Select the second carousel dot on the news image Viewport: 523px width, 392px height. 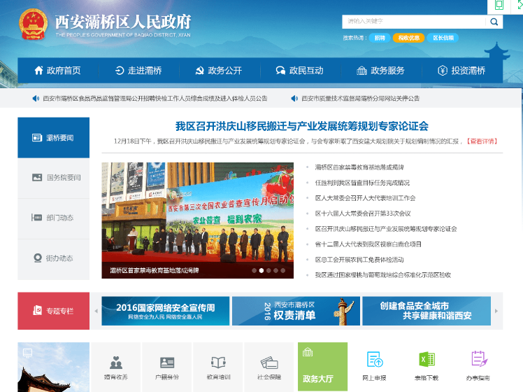[x=261, y=270]
